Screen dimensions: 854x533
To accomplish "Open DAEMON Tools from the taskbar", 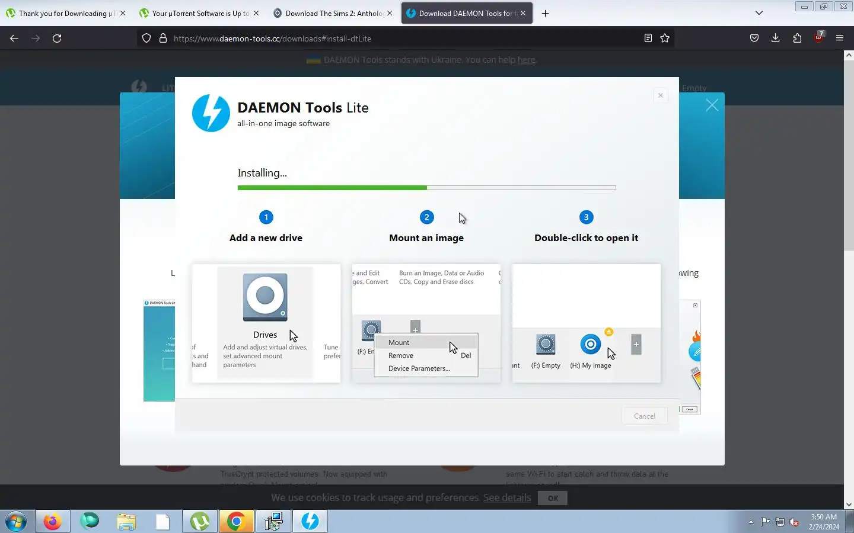I will pos(310,521).
